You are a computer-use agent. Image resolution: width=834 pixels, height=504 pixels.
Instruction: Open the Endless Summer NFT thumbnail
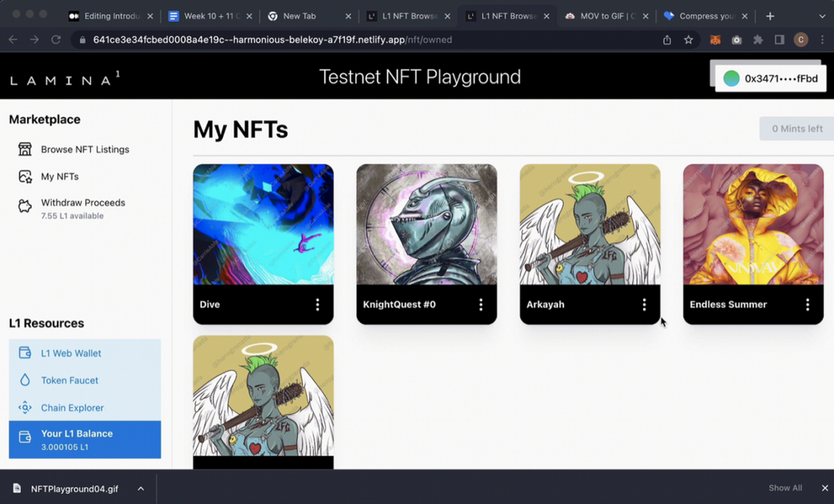753,224
